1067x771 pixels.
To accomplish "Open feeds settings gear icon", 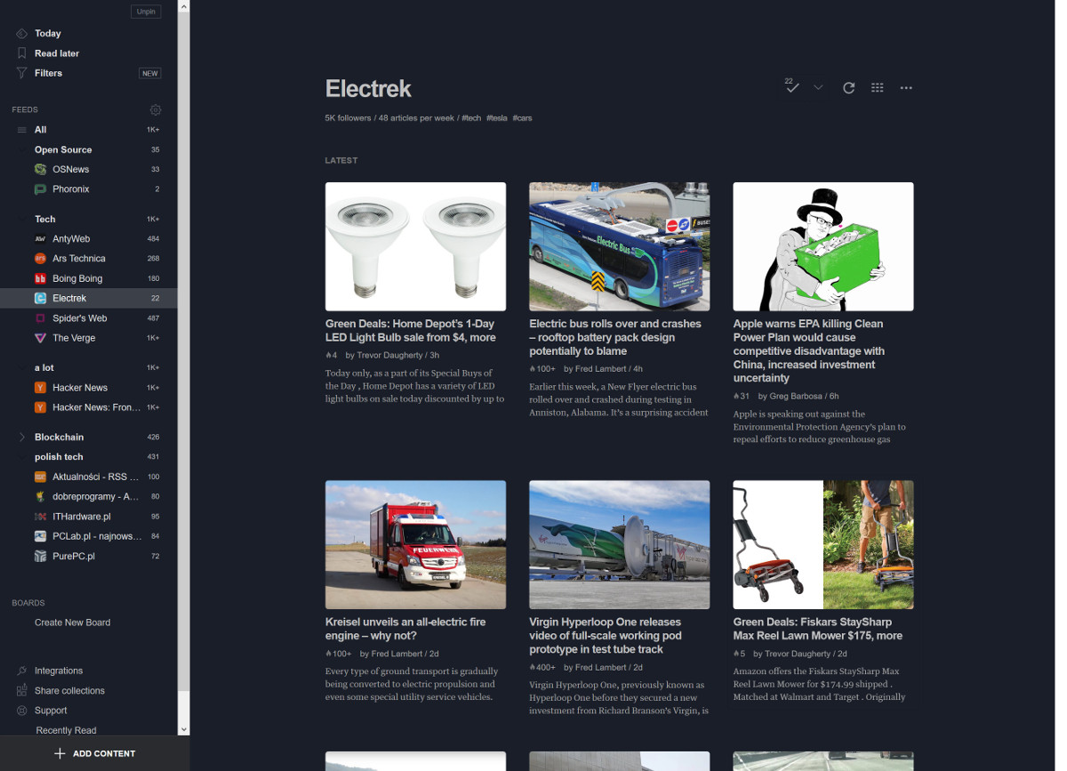I will coord(156,110).
